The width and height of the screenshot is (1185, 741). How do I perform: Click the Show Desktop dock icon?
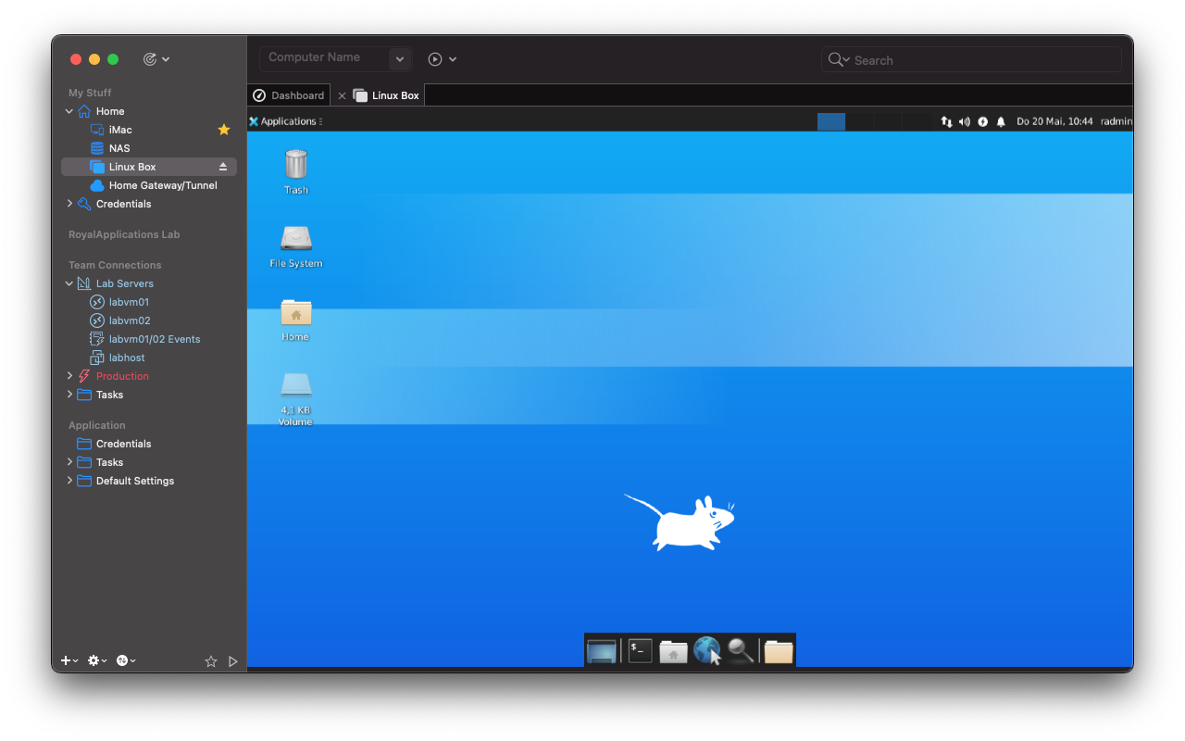(x=601, y=650)
